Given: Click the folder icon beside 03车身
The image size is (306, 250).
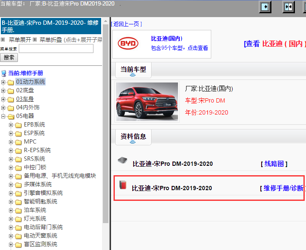Looking at the screenshot, I should pyautogui.click(x=11, y=100).
